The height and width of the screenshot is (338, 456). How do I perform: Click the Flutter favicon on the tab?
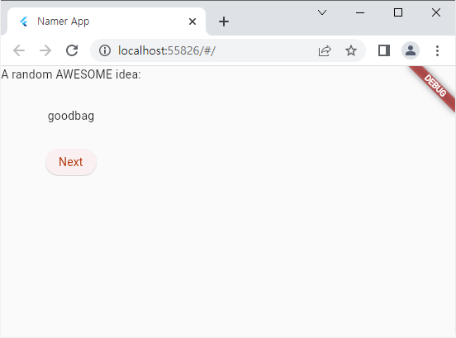pos(24,21)
